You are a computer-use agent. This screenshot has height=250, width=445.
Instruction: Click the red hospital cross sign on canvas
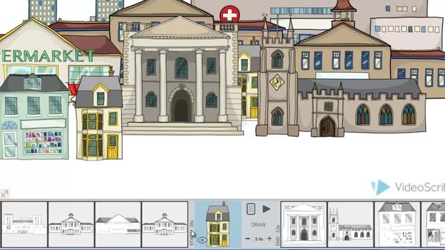point(229,14)
